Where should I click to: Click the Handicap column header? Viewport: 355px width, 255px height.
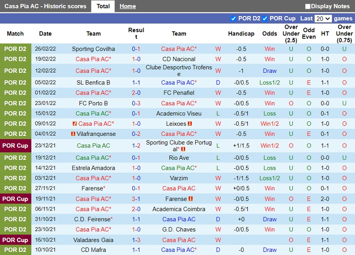(x=241, y=34)
